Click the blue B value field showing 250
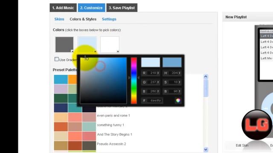Image resolution: width=273 pixels, height=153 pixels. pyautogui.click(x=151, y=91)
